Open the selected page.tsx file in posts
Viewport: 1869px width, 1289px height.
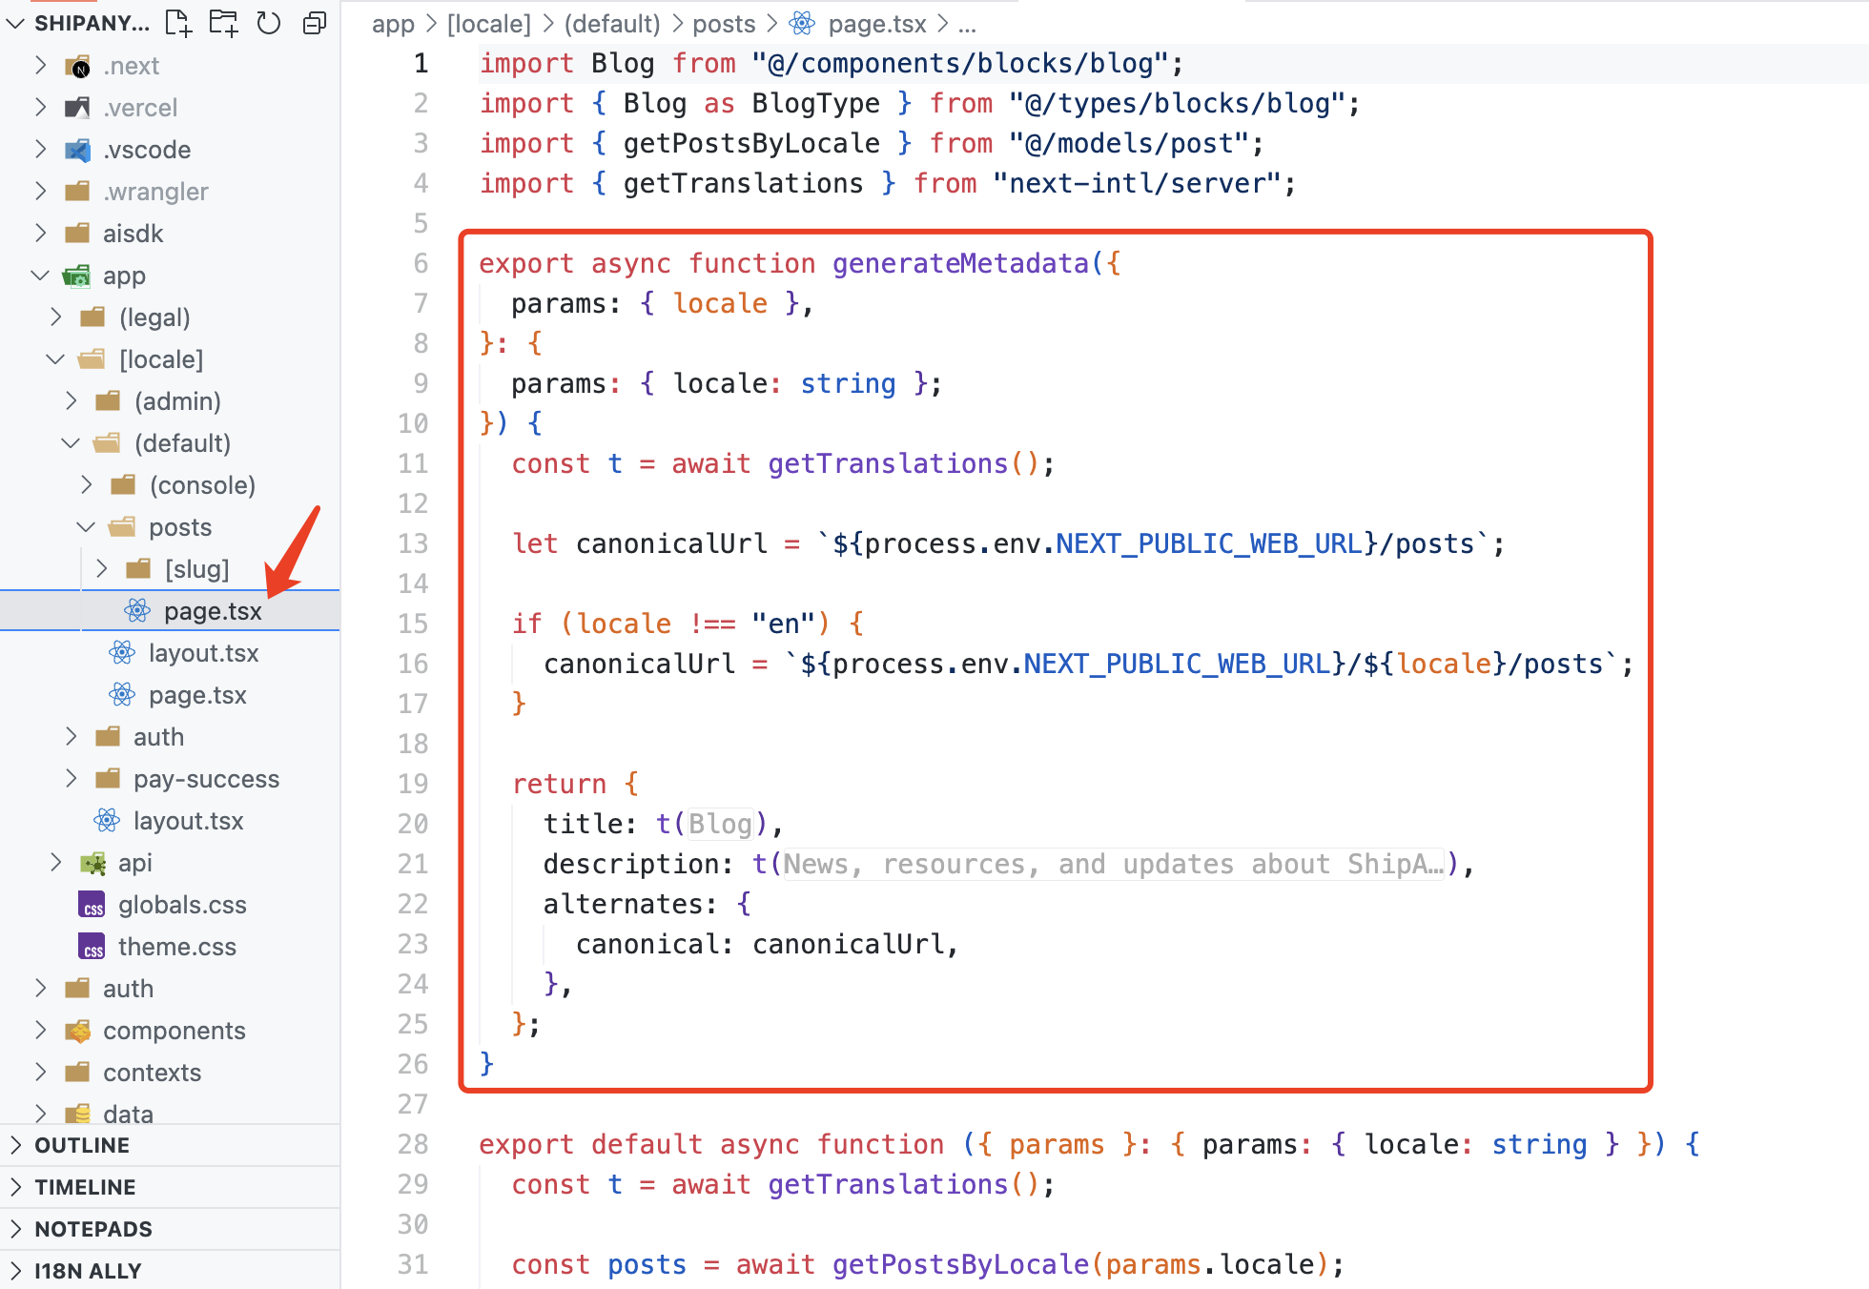tap(212, 611)
